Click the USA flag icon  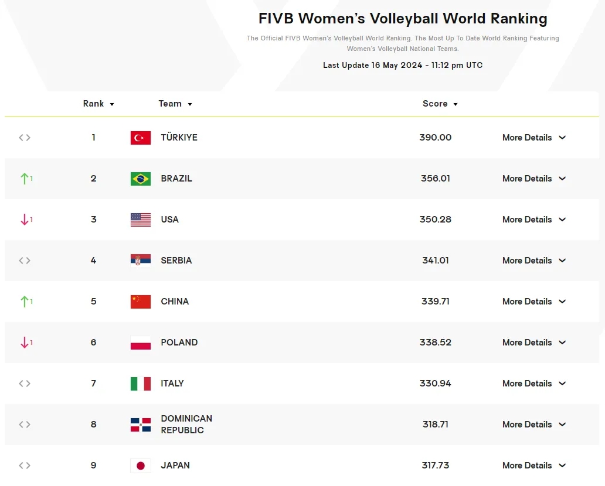pos(141,220)
